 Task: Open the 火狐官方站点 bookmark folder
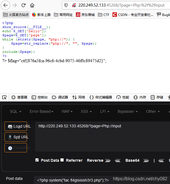(16, 15)
